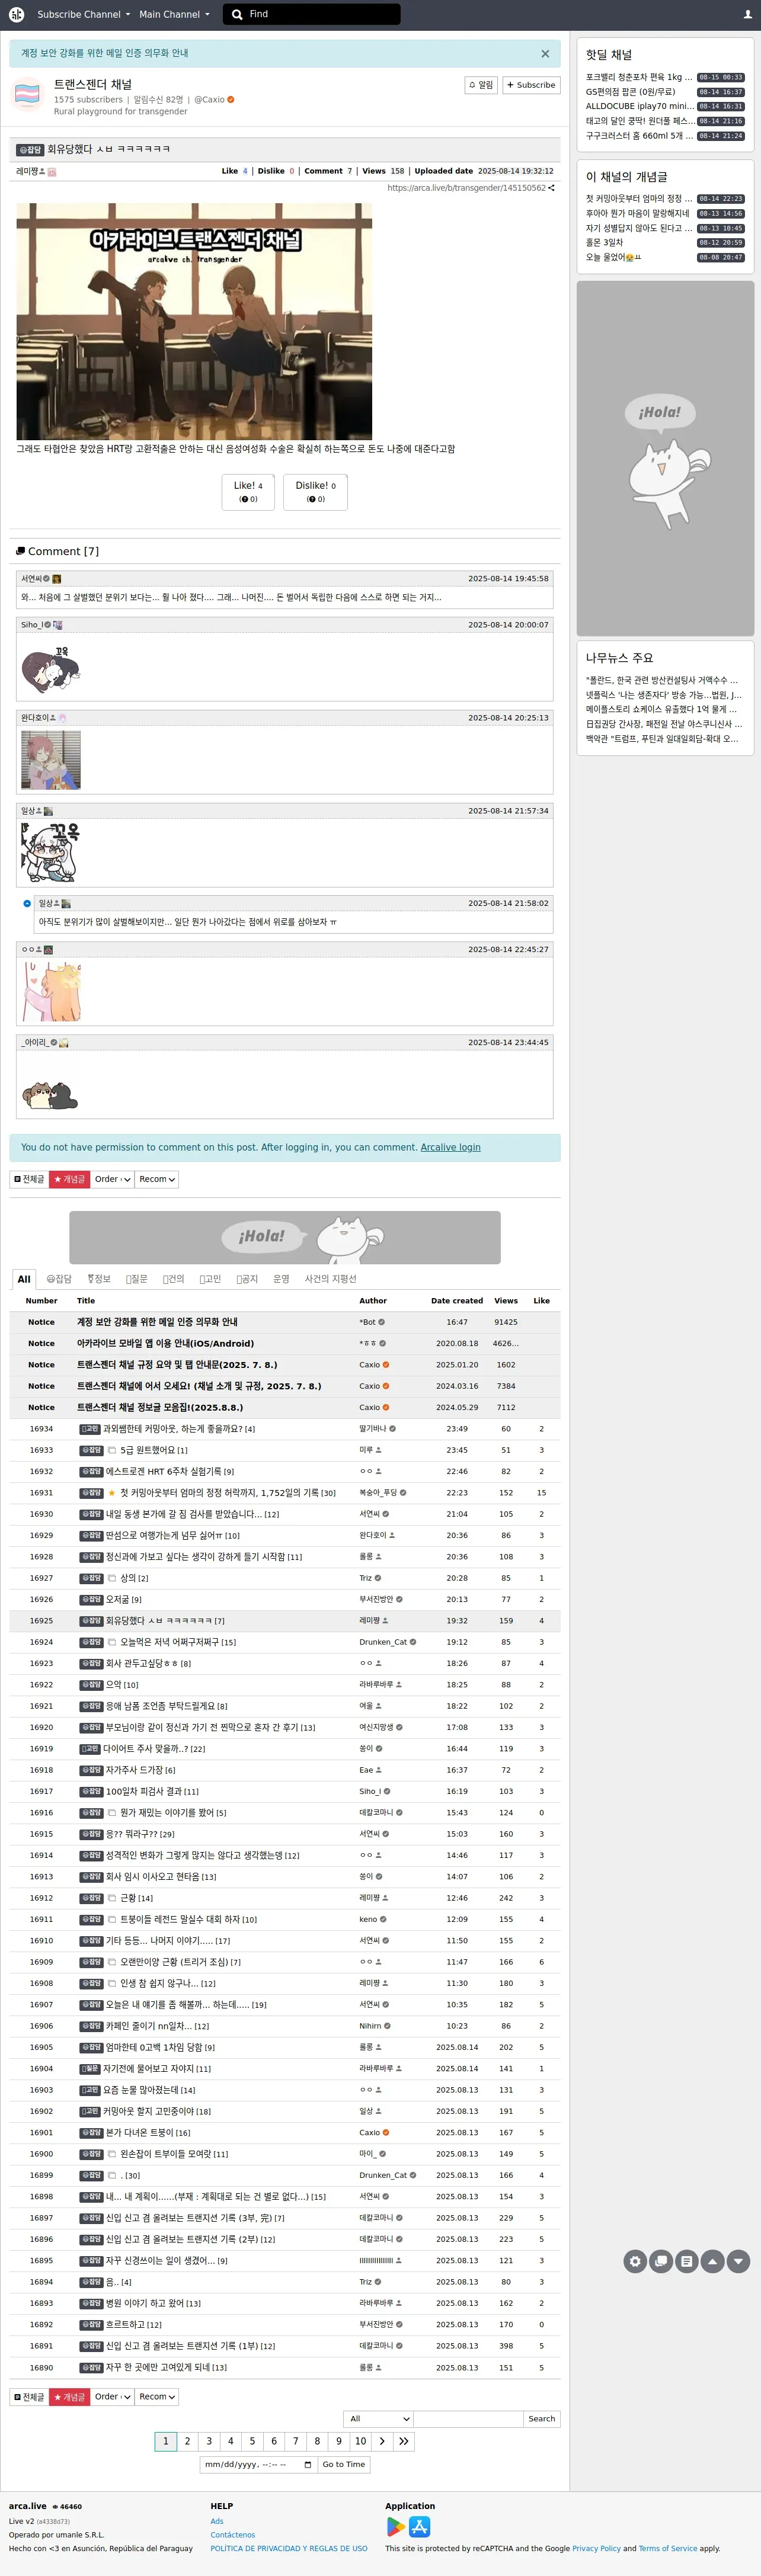Screen dimensions: 761x2576
Task: Select the 고민 category tab
Action: coord(211,1279)
